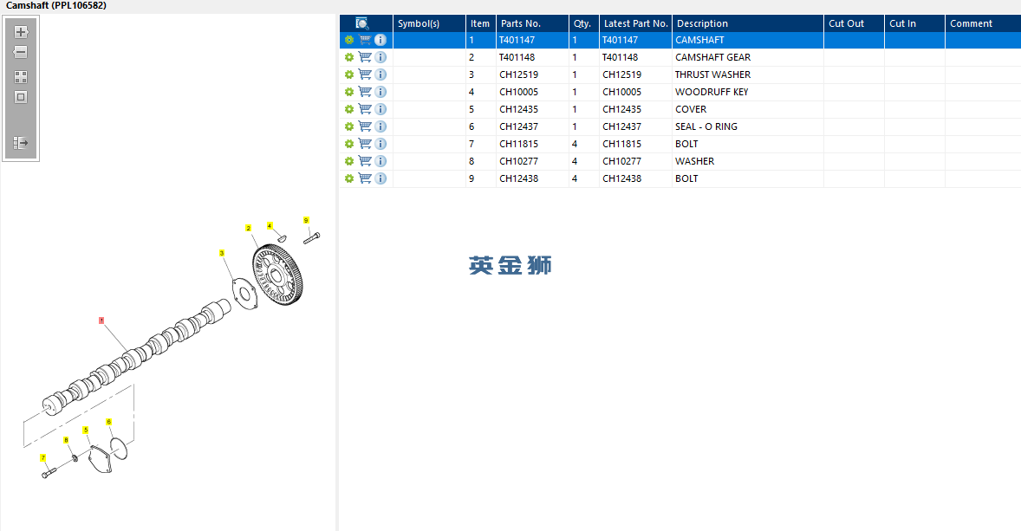Click parts number CH12435
1021x531 pixels.
point(519,109)
